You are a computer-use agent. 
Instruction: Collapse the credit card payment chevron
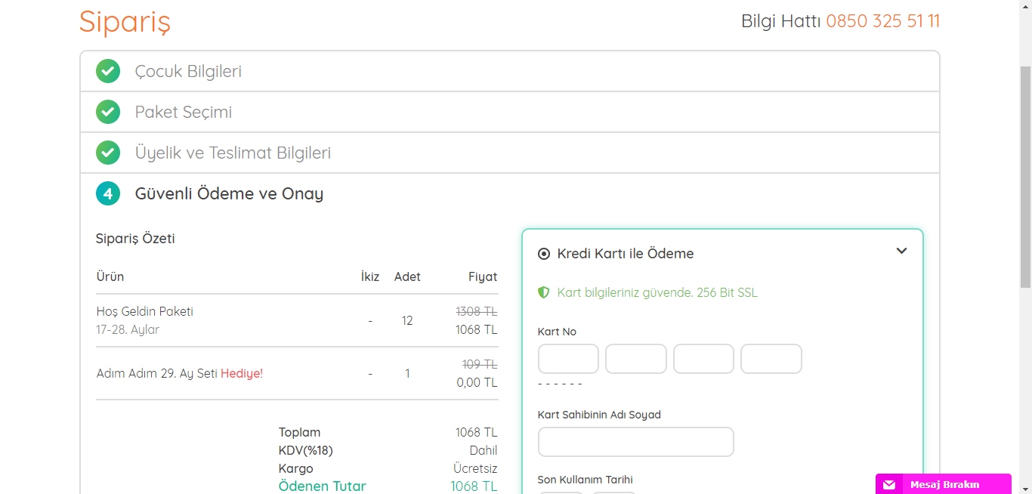901,252
